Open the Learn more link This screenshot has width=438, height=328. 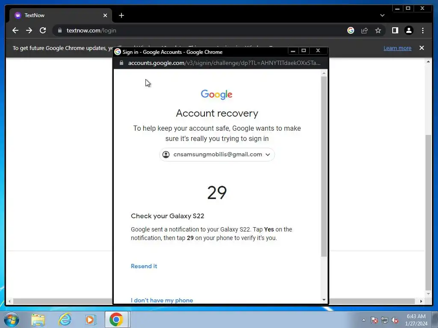tap(397, 48)
